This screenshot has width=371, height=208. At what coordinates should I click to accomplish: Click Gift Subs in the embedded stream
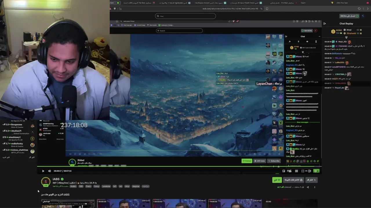point(259,161)
